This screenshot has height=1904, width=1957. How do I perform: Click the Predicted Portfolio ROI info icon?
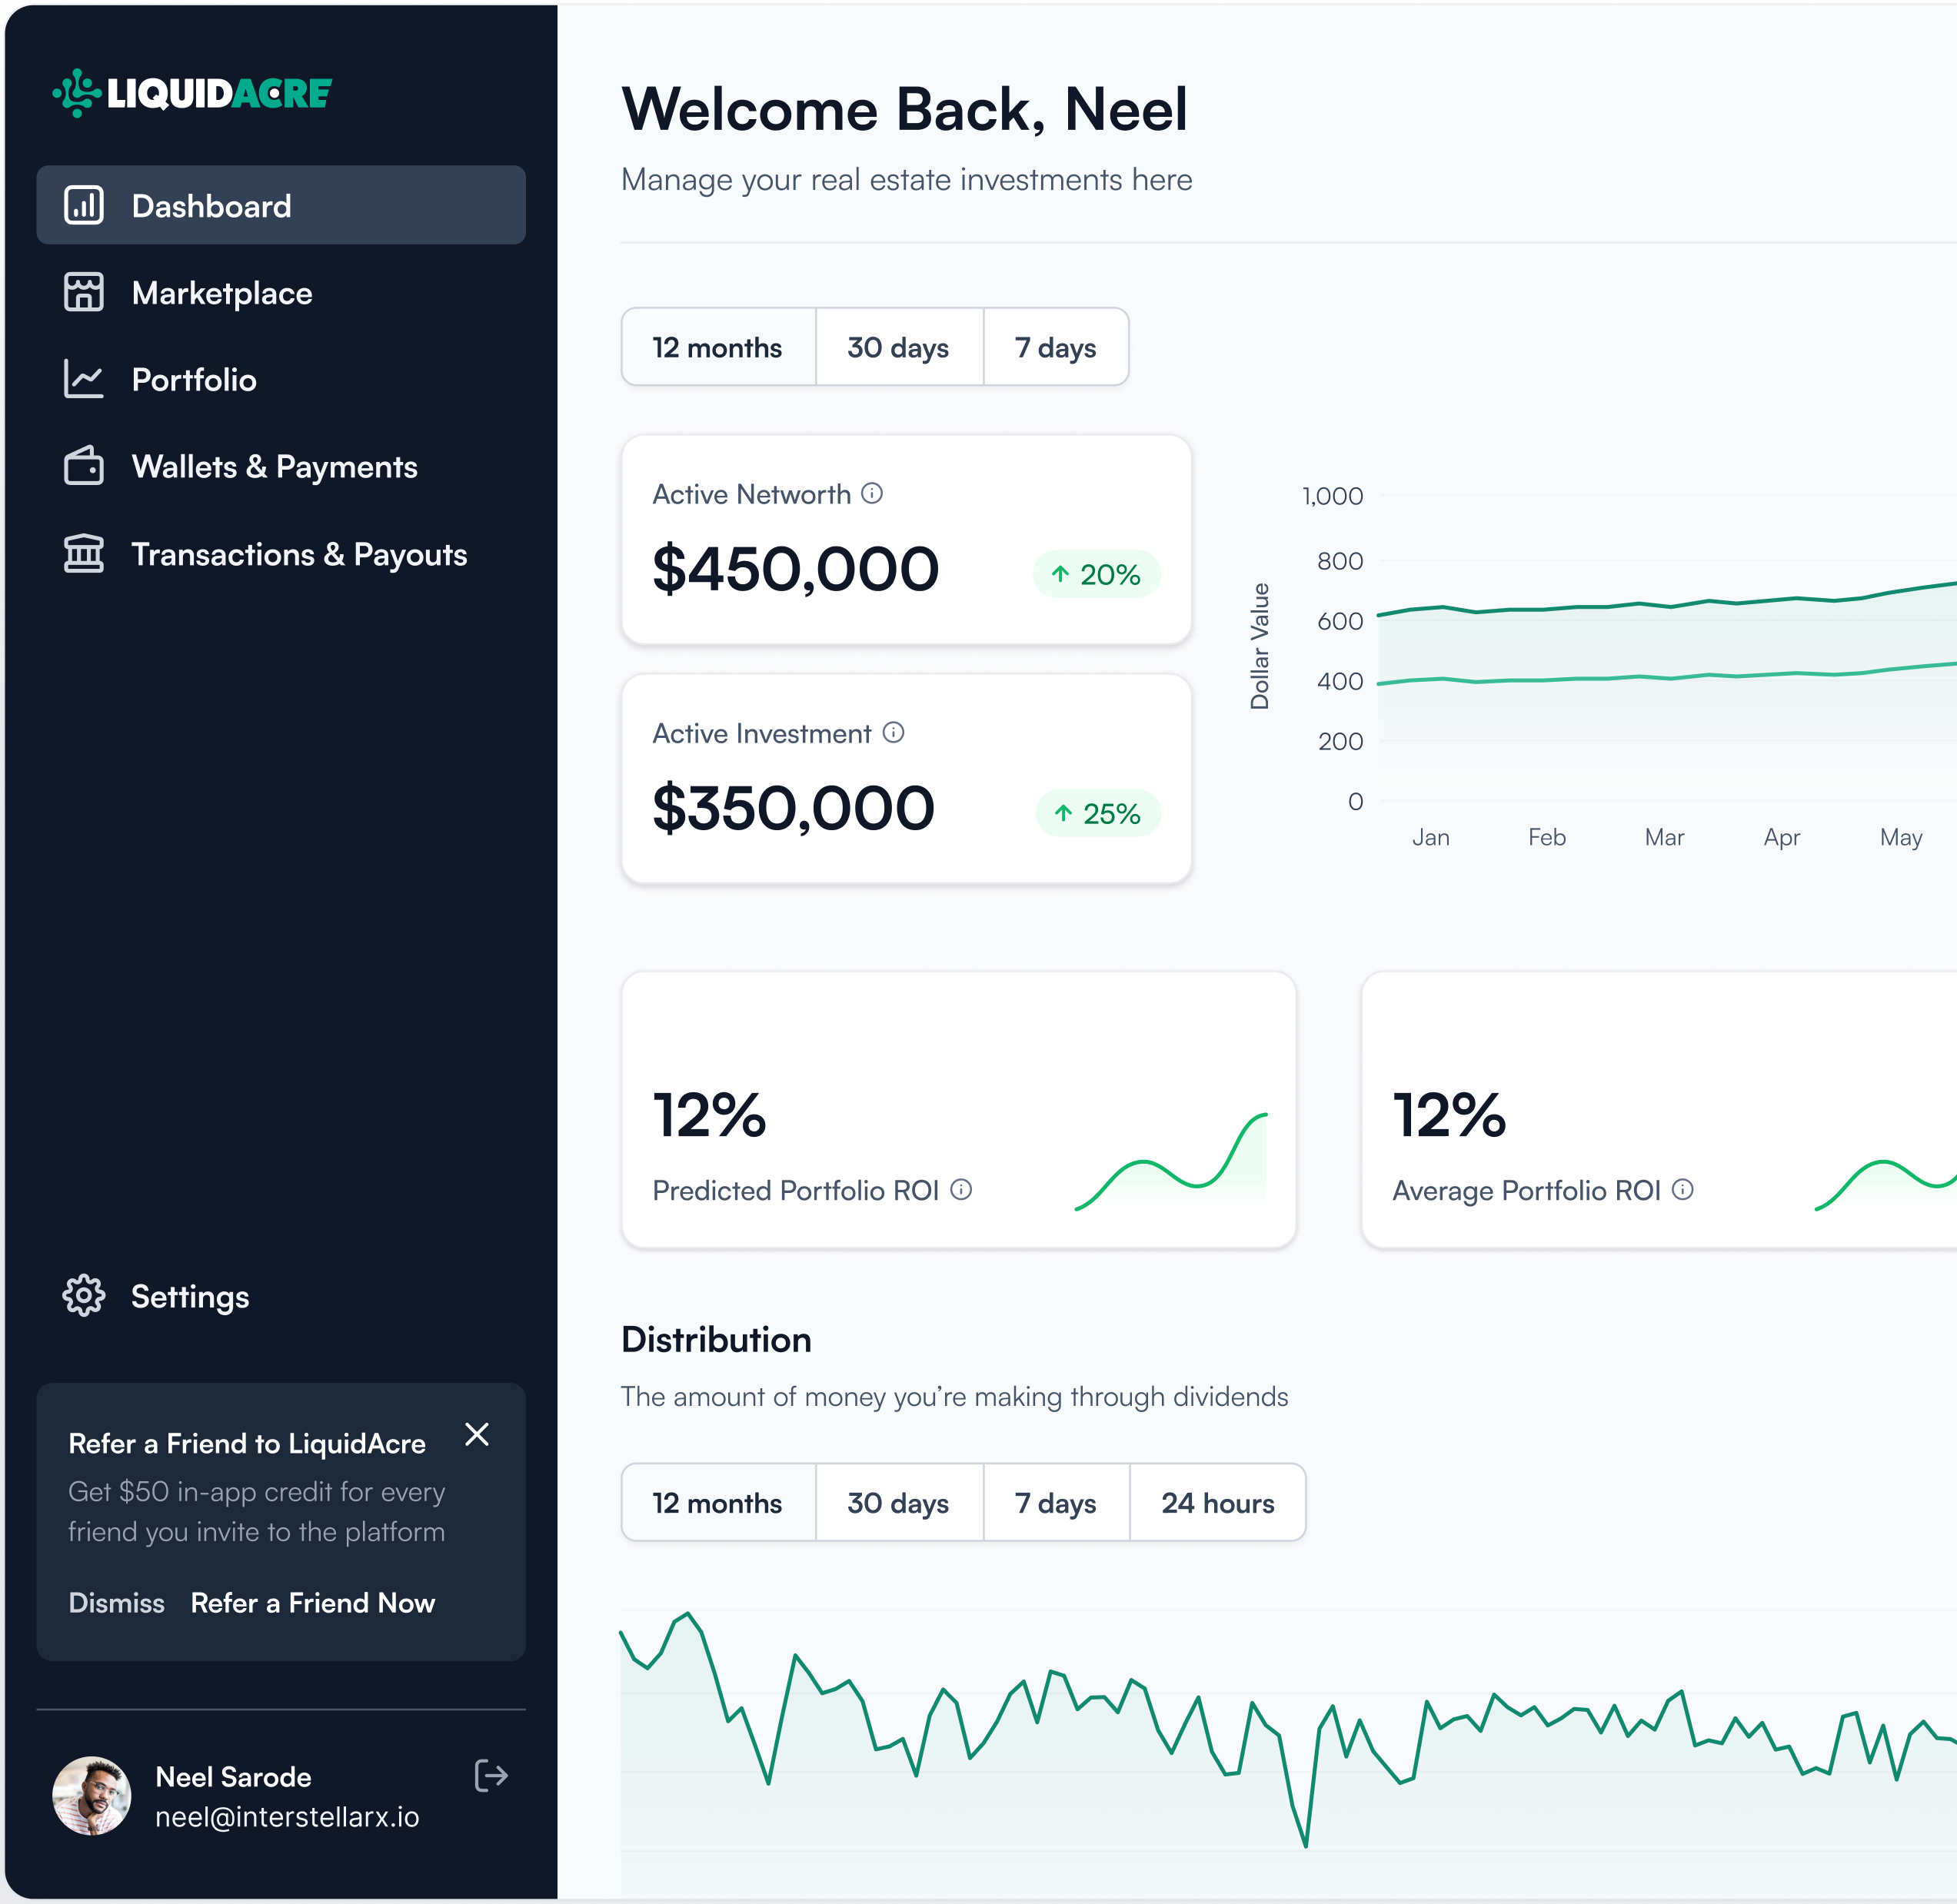(x=961, y=1189)
